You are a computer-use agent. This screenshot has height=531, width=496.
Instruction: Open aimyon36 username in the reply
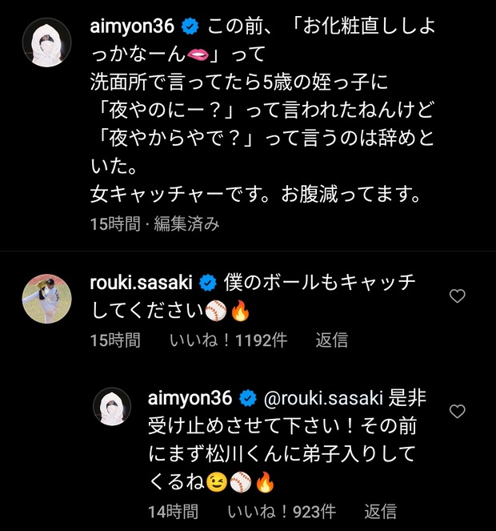click(190, 398)
